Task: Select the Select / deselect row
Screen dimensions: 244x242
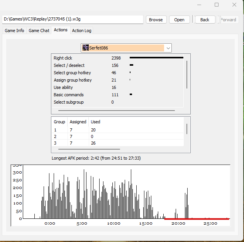Action: 117,65
